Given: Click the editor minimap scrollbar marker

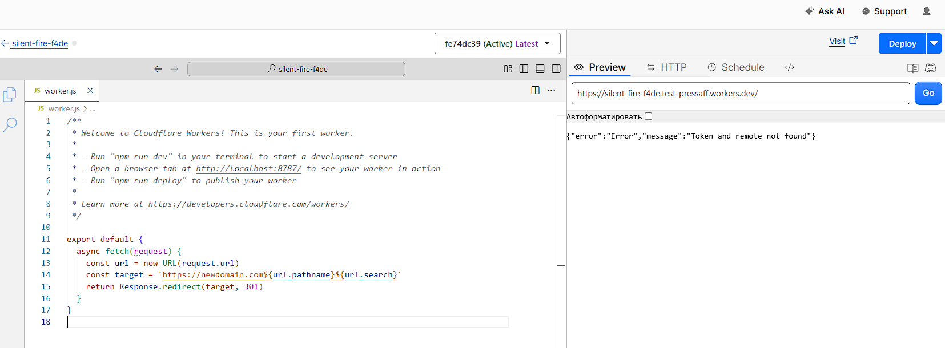Looking at the screenshot, I should pos(561,266).
